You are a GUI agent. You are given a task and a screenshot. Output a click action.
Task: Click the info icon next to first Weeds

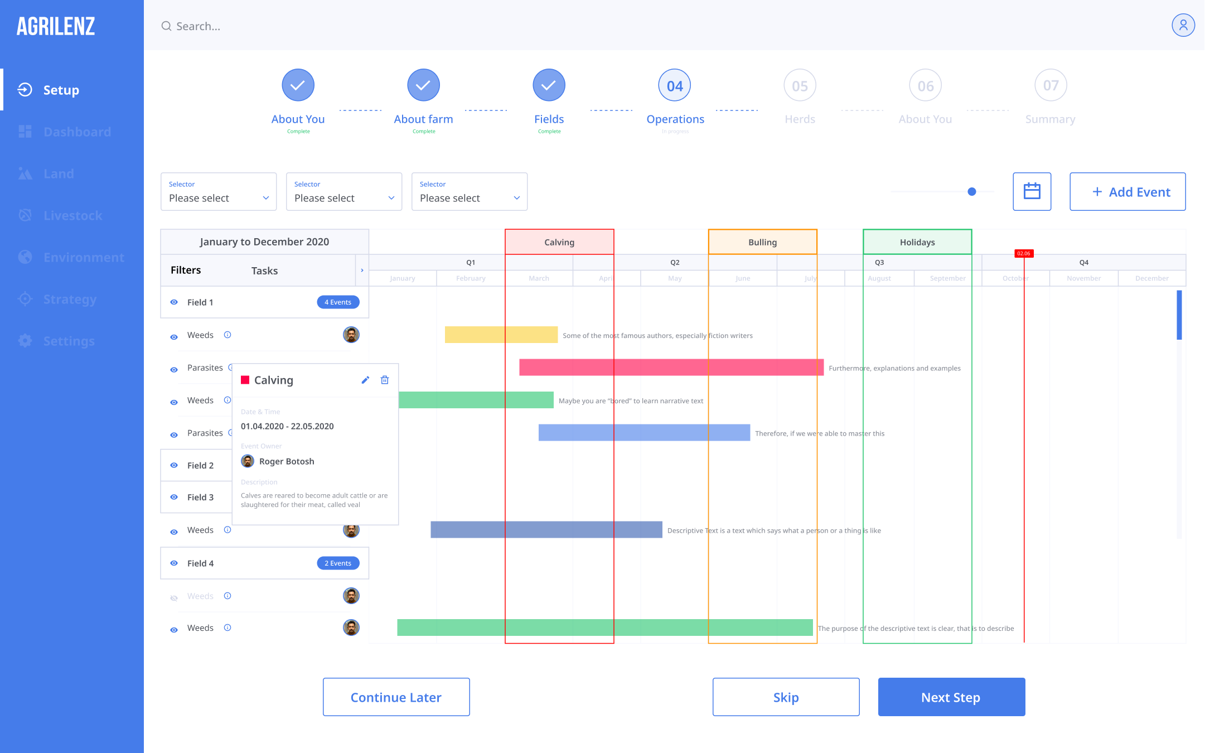coord(228,335)
